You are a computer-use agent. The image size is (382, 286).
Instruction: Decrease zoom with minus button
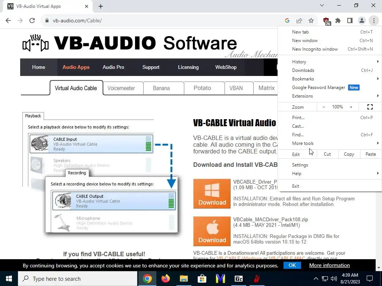click(324, 107)
